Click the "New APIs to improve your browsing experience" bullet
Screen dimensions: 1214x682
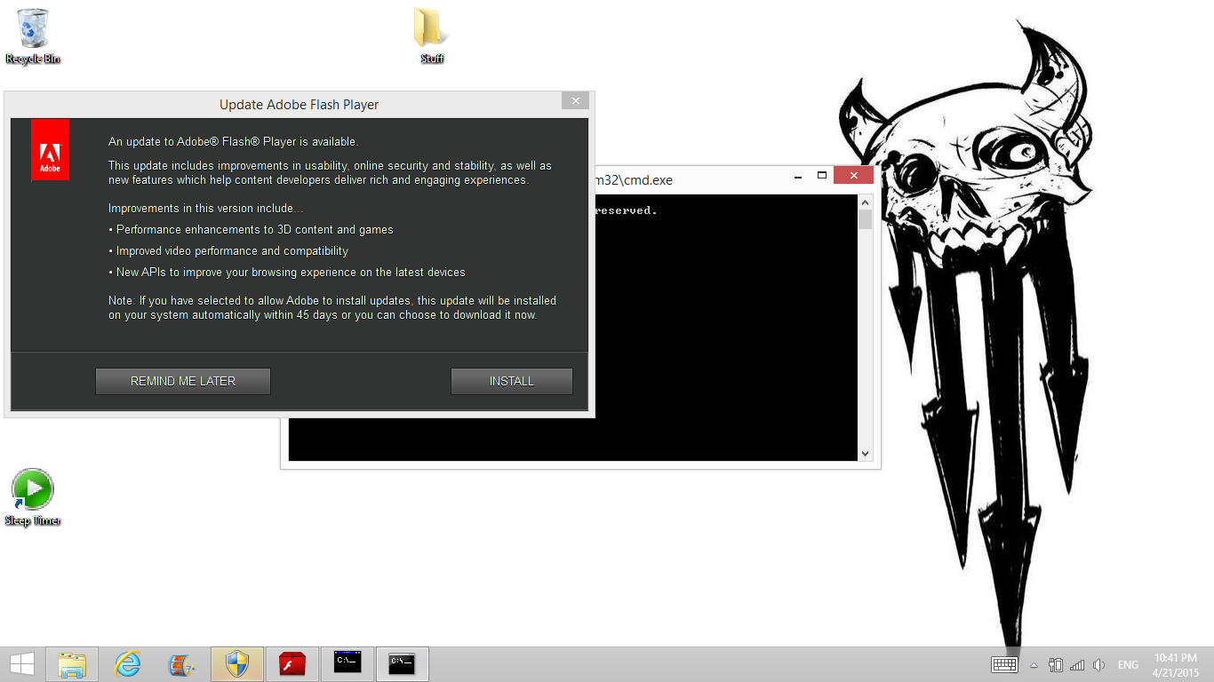tap(287, 273)
